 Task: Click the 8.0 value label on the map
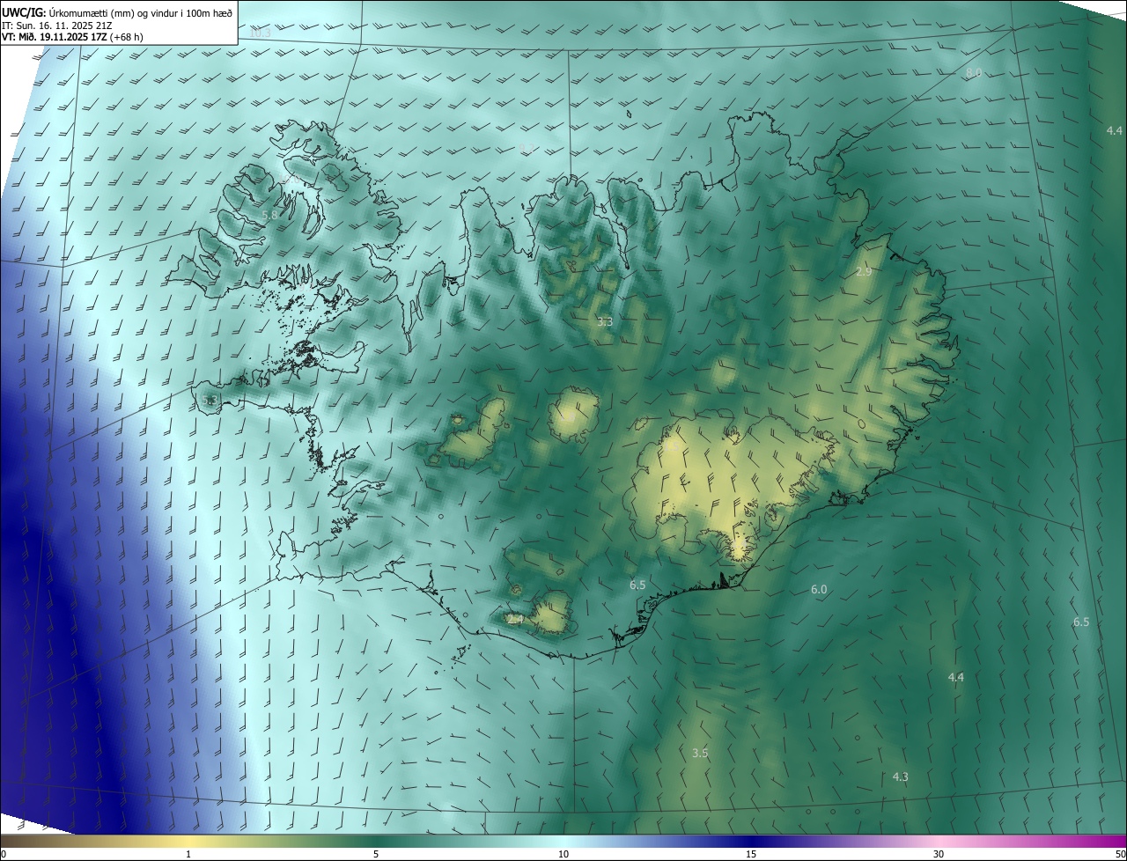coord(974,73)
